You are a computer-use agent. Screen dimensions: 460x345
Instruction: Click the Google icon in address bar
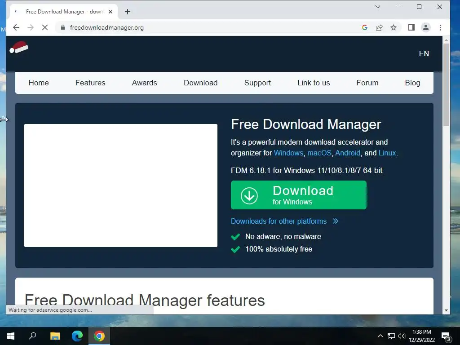(365, 27)
